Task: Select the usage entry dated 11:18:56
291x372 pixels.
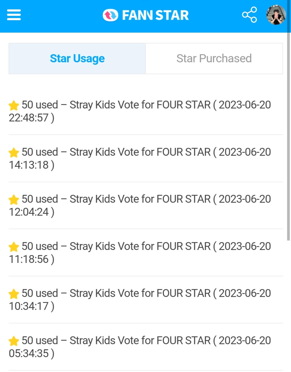Action: click(x=146, y=253)
